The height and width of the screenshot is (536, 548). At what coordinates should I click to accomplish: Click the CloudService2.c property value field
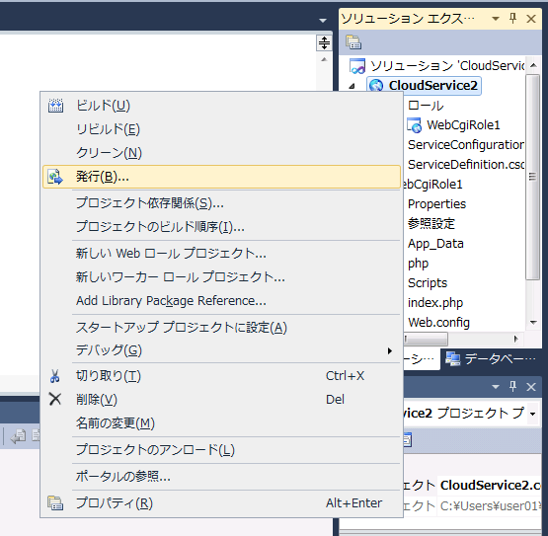pos(490,486)
